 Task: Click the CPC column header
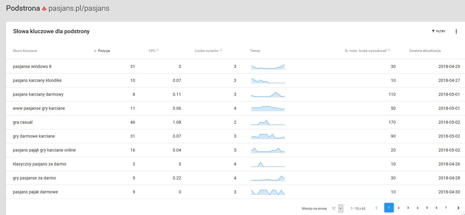[x=152, y=51]
